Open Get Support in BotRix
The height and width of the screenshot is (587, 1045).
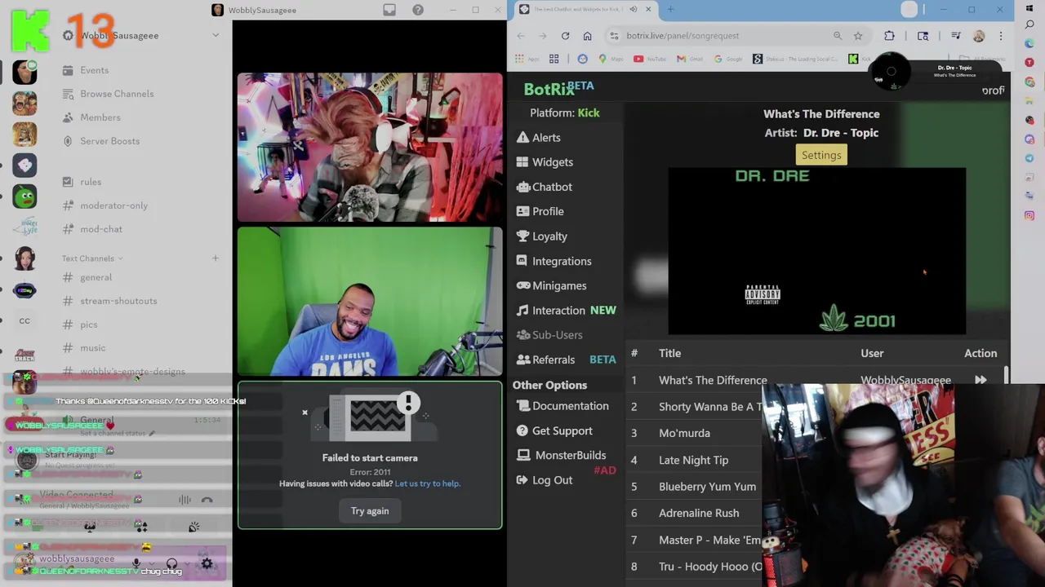554,430
